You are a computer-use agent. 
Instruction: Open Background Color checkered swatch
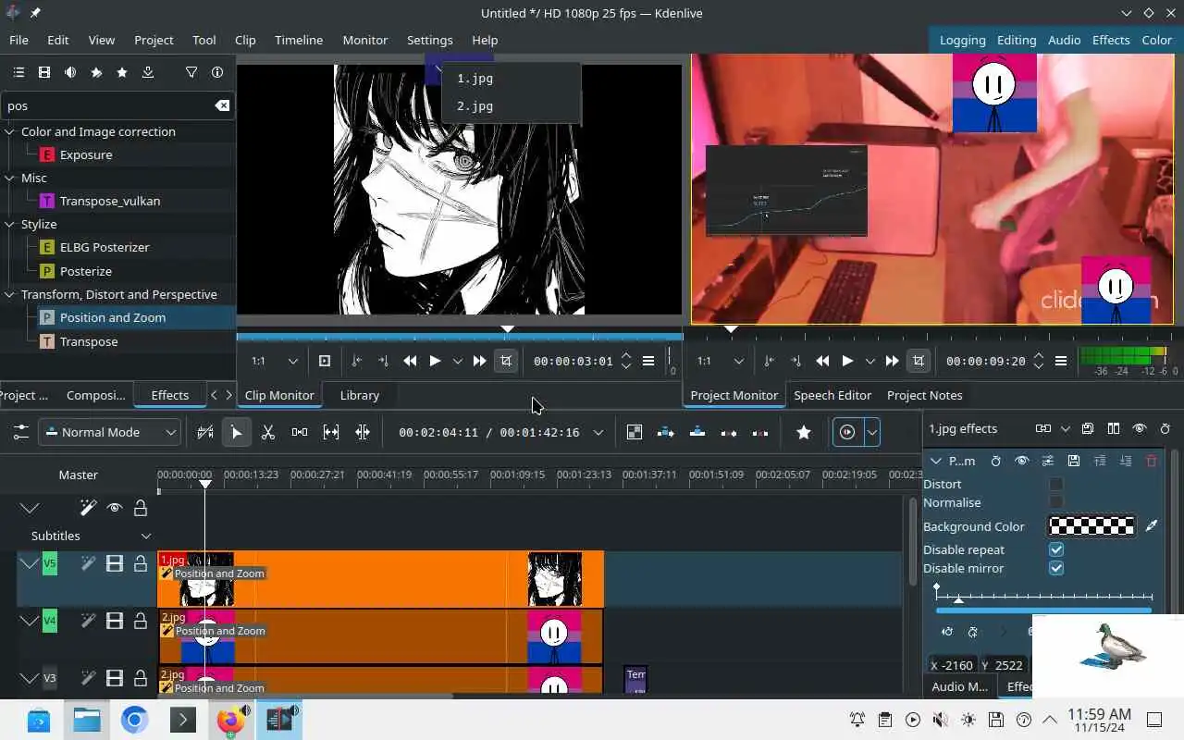coord(1092,526)
